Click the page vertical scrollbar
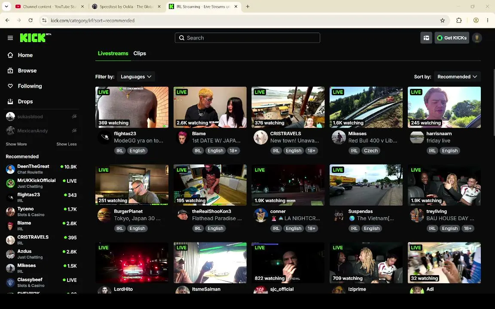This screenshot has width=495, height=309. pos(493,103)
